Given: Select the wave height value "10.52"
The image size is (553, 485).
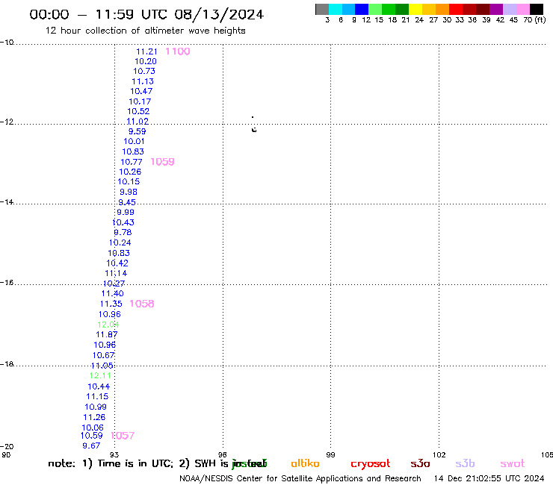Looking at the screenshot, I should [138, 111].
